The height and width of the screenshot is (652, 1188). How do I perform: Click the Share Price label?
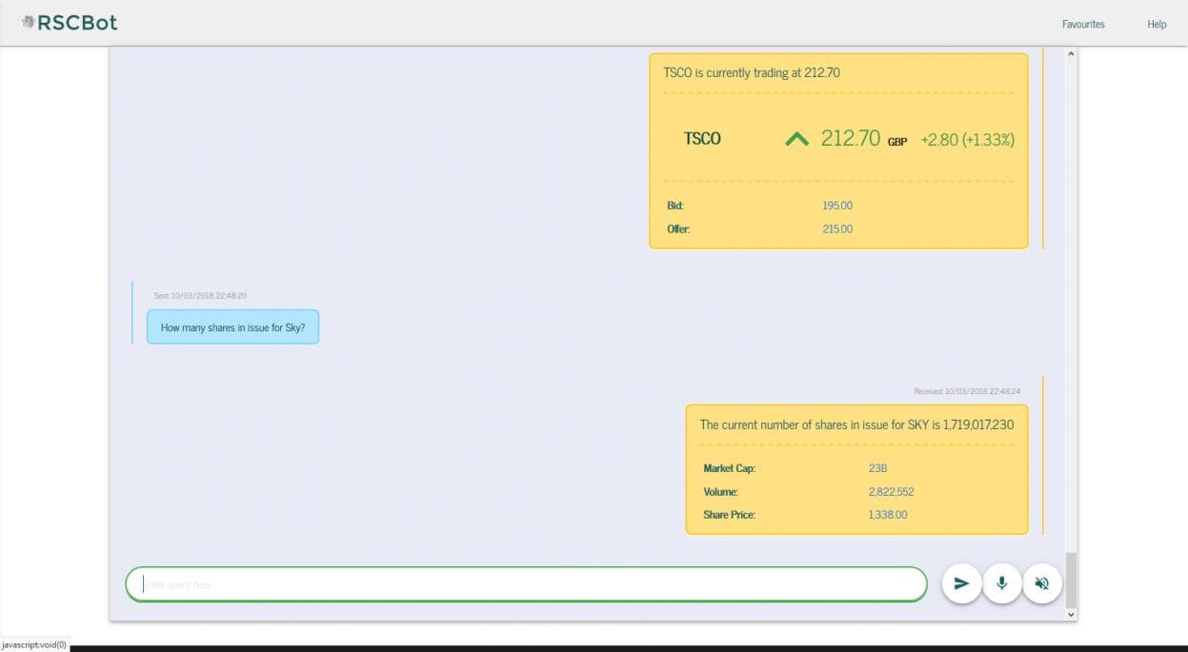point(729,515)
